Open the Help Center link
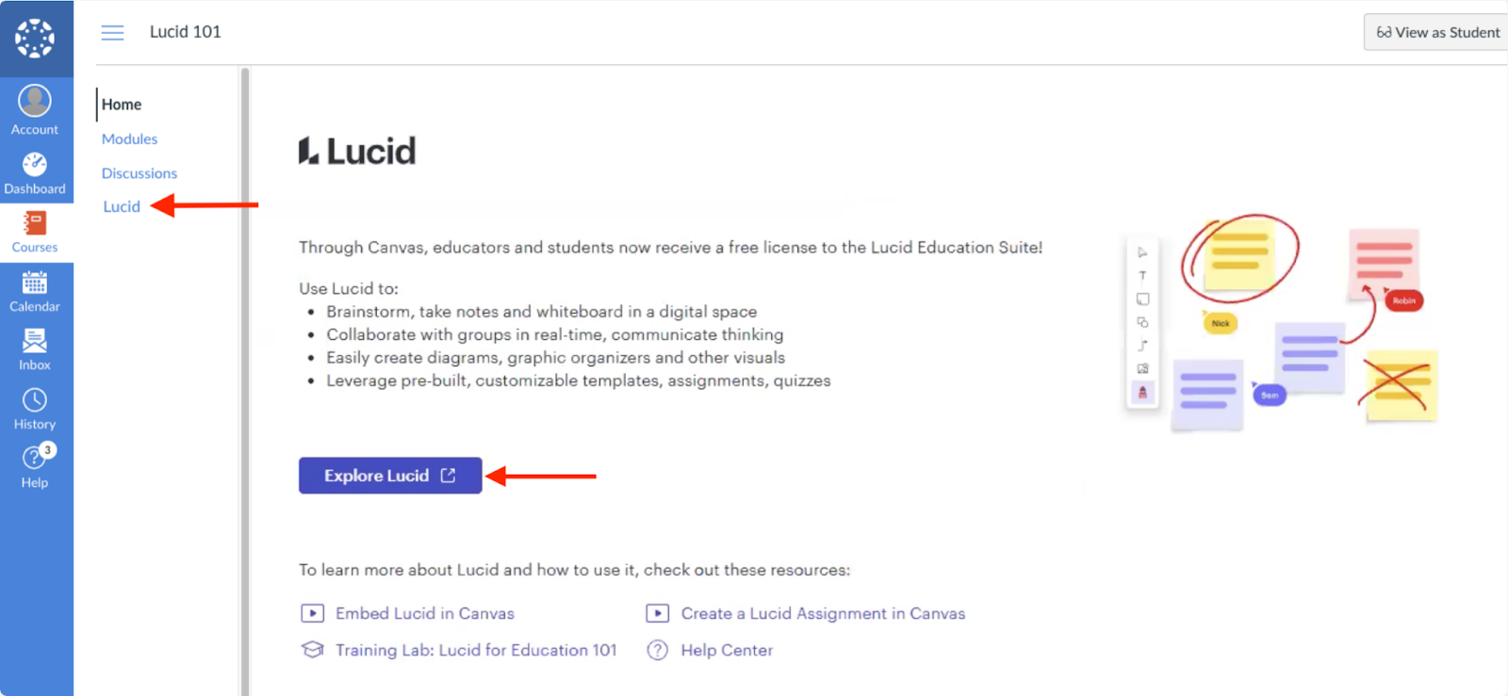The width and height of the screenshot is (1508, 696). [x=727, y=650]
